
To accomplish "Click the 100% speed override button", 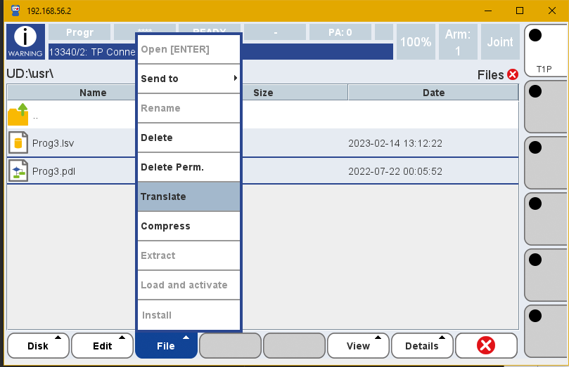I will 416,42.
